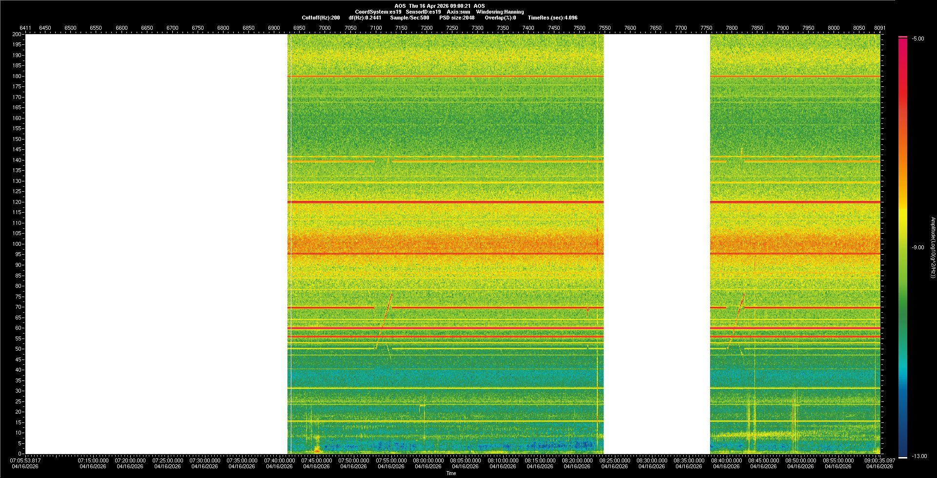This screenshot has width=937, height=478.
Task: Select the TimeRes.(sec):4.096 label
Action: pos(552,18)
